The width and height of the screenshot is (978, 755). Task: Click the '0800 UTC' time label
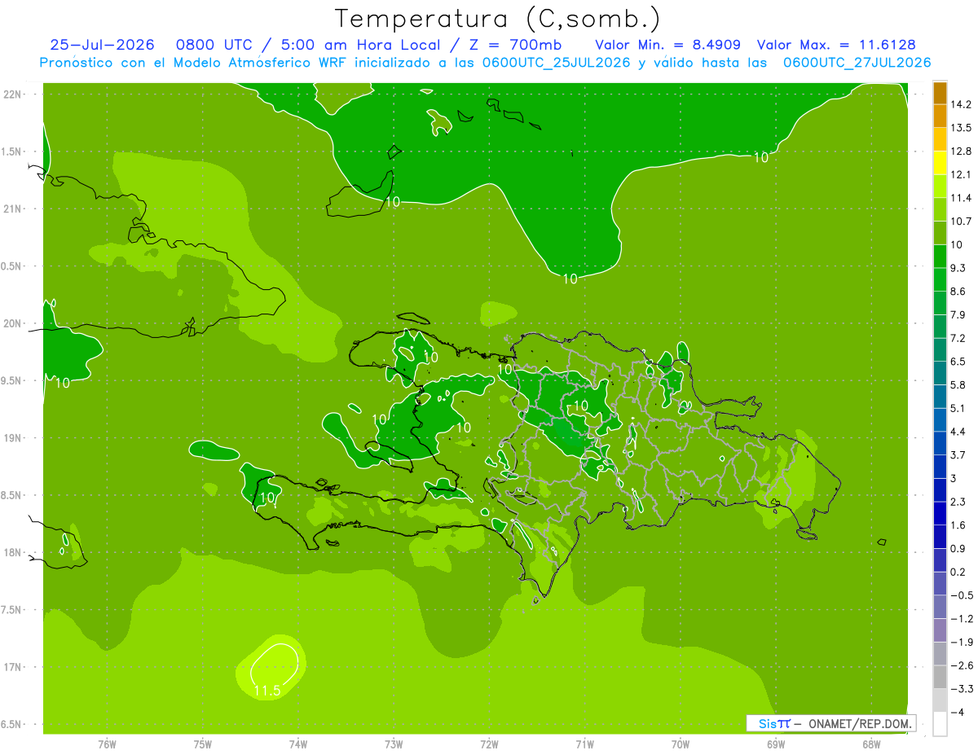[x=214, y=45]
